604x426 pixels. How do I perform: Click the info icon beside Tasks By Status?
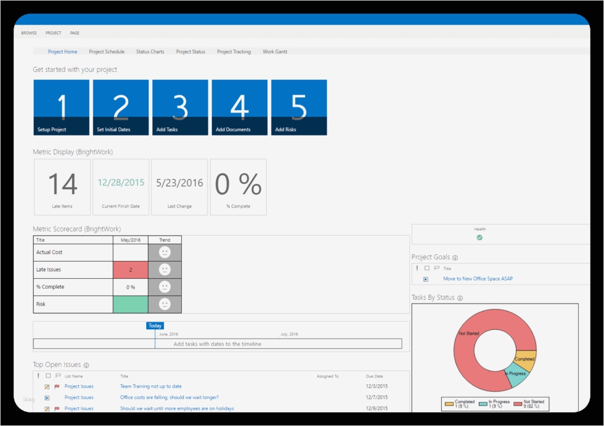pos(460,298)
